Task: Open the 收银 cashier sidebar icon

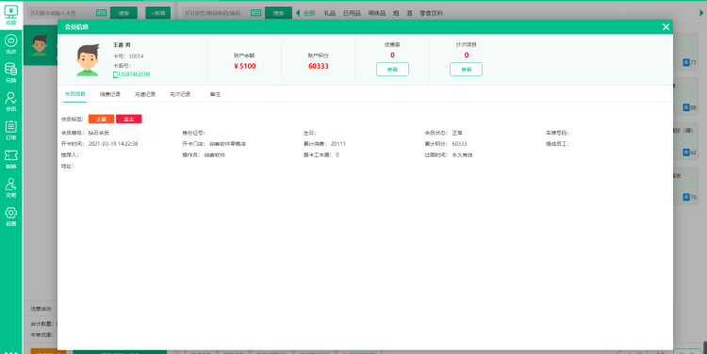Action: tap(10, 14)
